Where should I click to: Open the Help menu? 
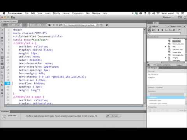pos(105,13)
